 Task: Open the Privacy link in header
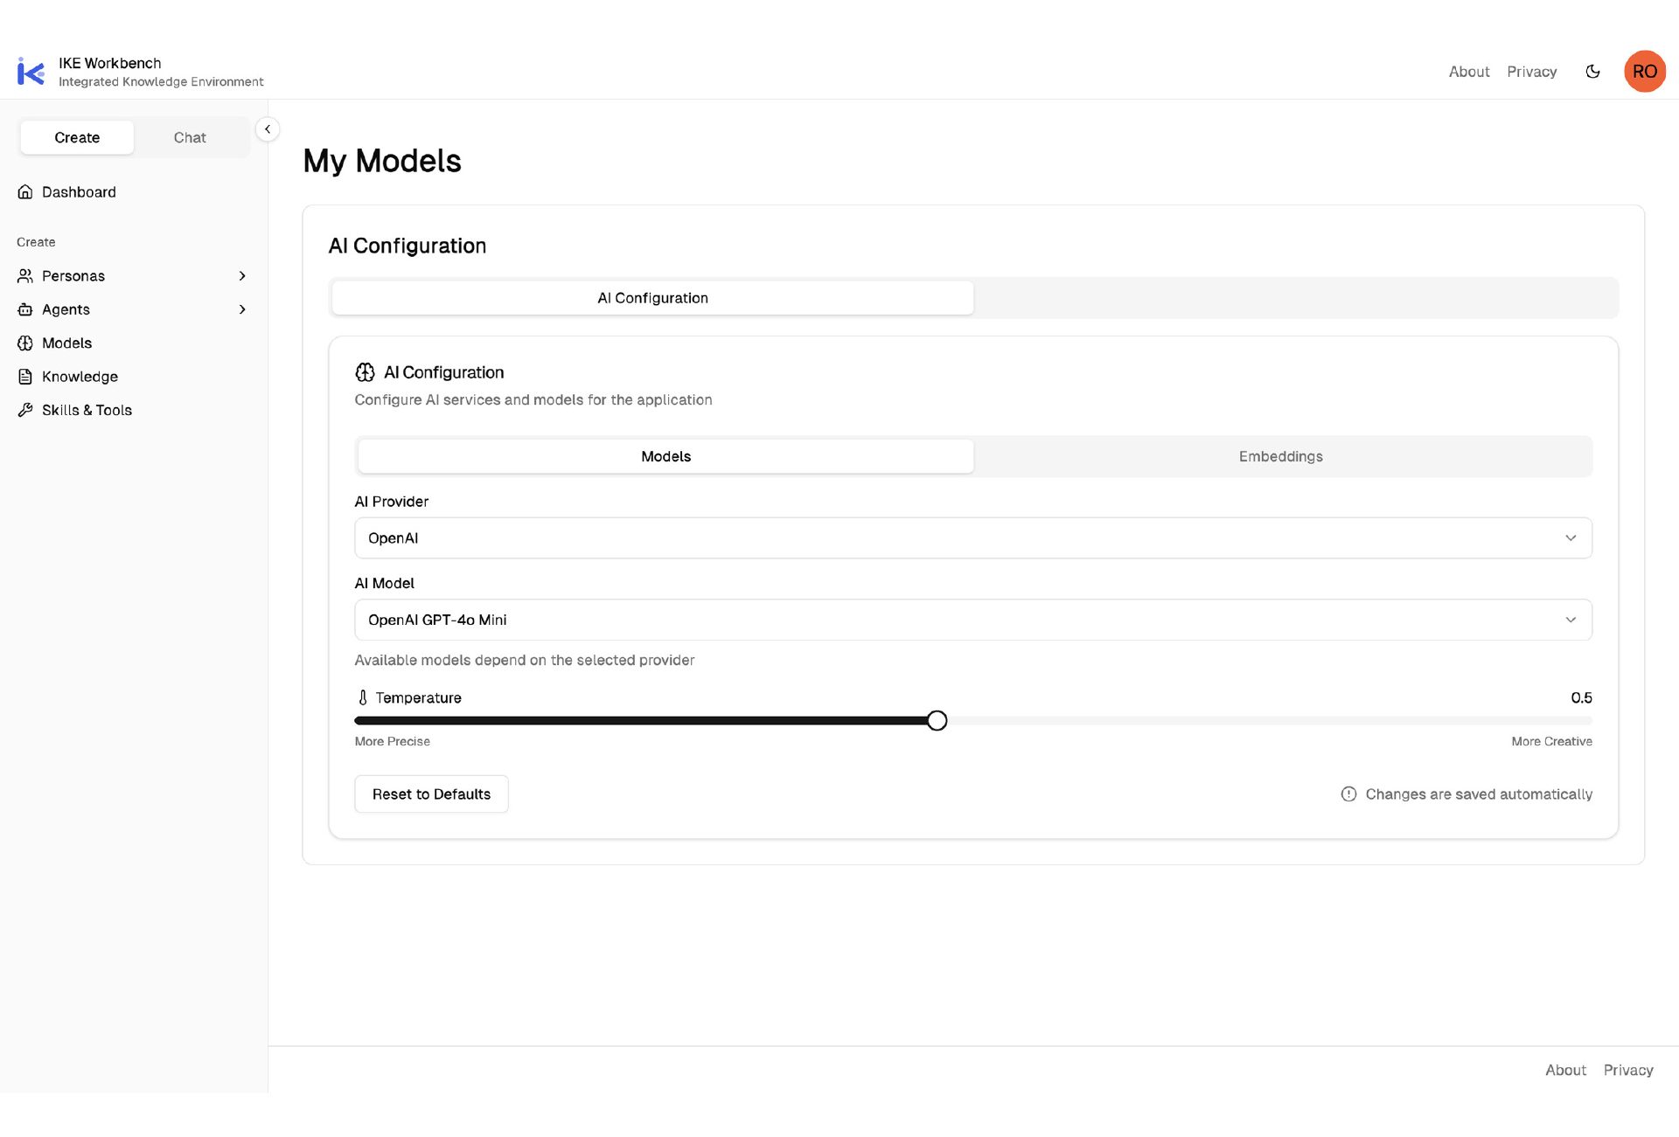pyautogui.click(x=1531, y=72)
